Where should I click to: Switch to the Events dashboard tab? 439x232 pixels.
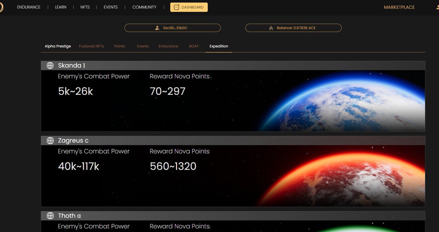click(x=143, y=46)
